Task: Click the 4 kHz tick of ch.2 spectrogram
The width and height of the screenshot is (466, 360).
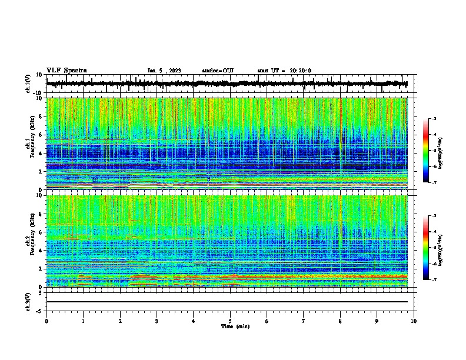Action: [41, 251]
